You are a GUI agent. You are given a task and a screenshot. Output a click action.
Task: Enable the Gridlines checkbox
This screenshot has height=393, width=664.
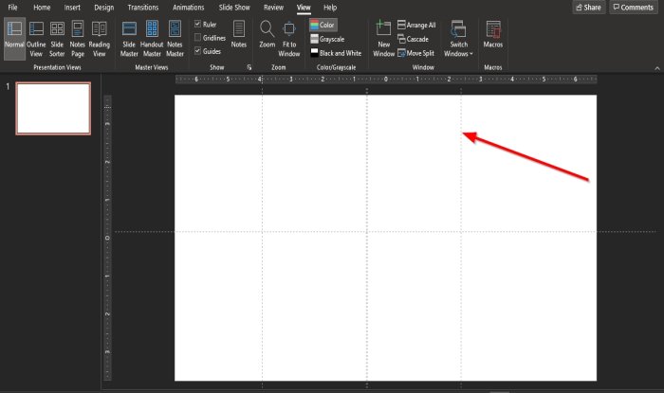point(197,38)
